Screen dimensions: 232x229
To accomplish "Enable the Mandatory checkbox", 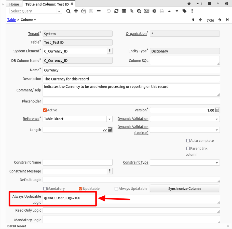I will coord(45,188).
